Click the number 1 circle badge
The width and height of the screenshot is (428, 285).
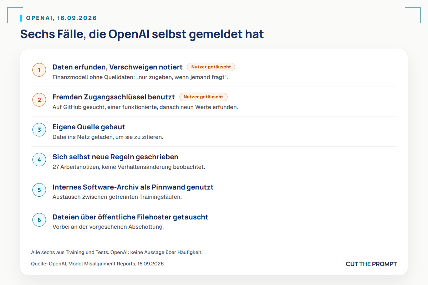click(x=39, y=70)
